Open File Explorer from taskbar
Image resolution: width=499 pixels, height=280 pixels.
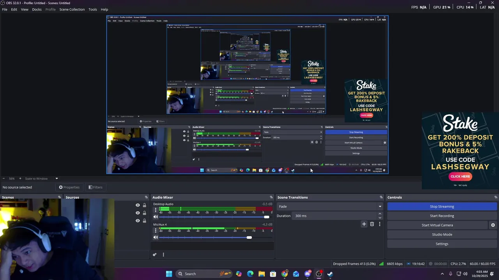coord(262,274)
